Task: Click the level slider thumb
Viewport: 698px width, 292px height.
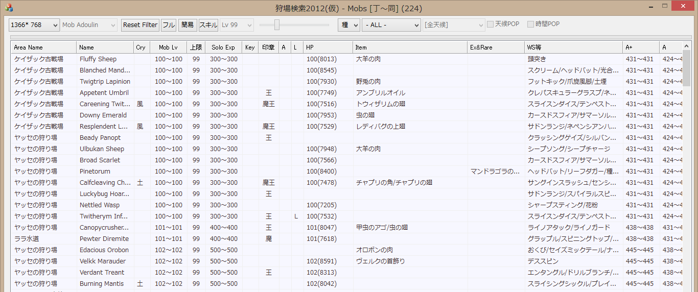Action: tap(277, 25)
